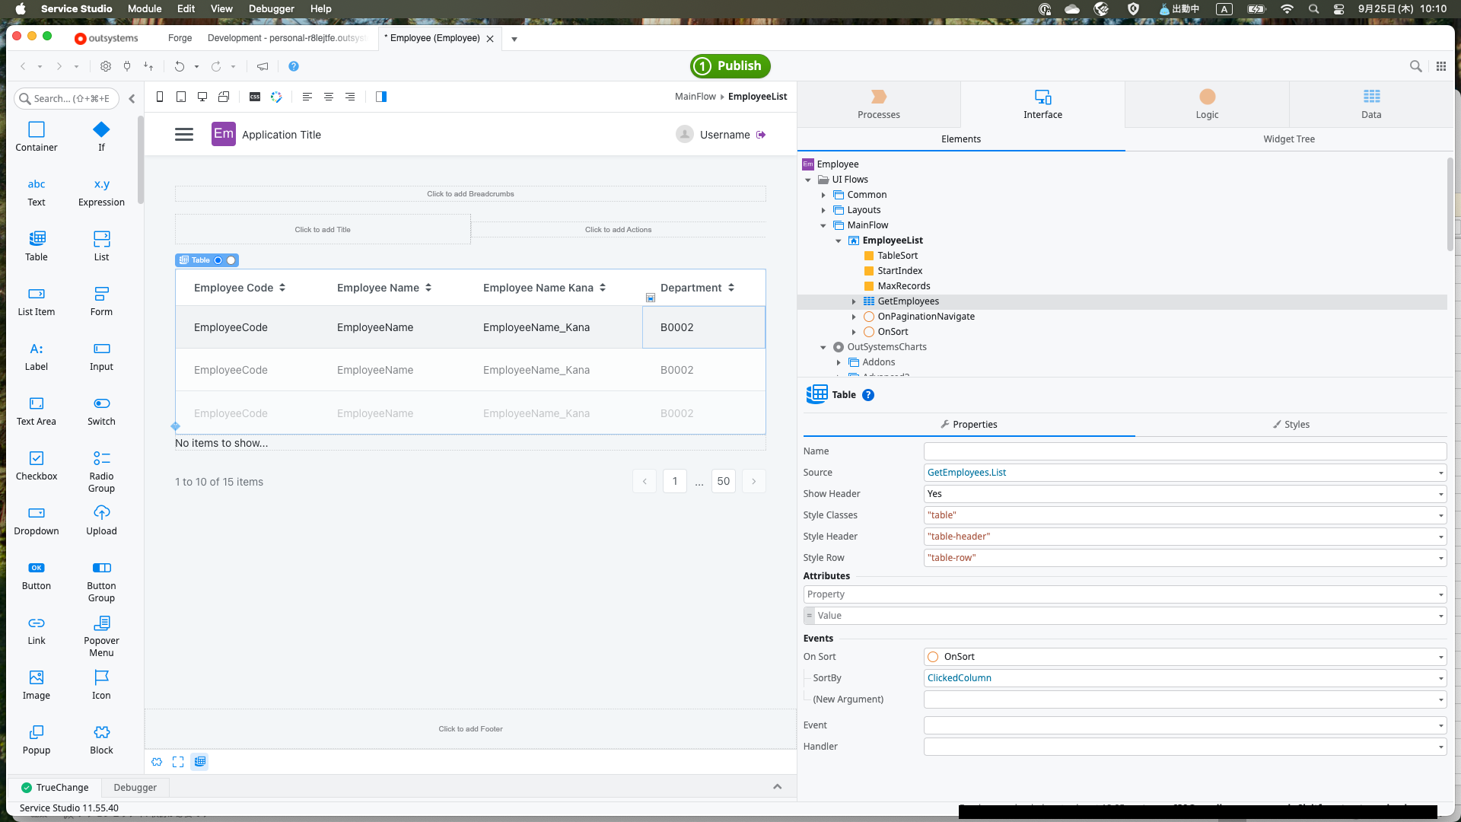Switch to the Logic tab
Image resolution: width=1461 pixels, height=822 pixels.
1207,104
